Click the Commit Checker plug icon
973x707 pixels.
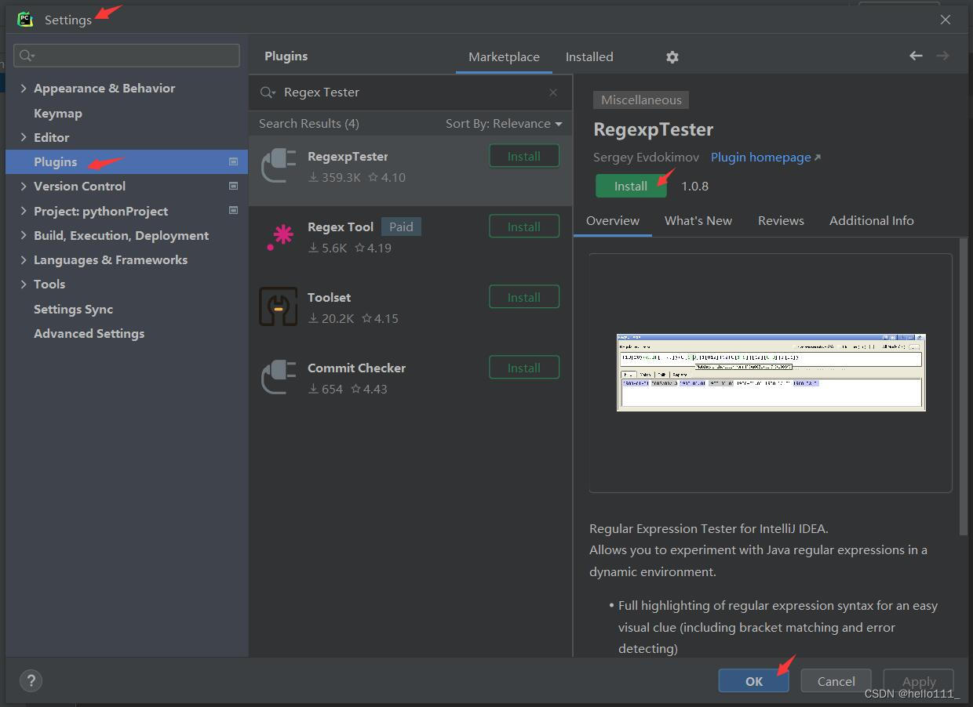279,377
